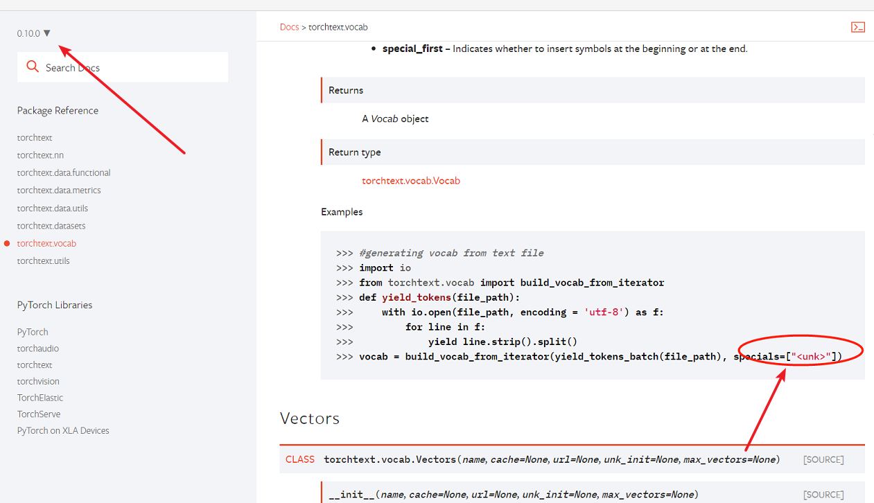Select torchtext.data.metrics in the sidebar
This screenshot has width=874, height=503.
point(59,190)
